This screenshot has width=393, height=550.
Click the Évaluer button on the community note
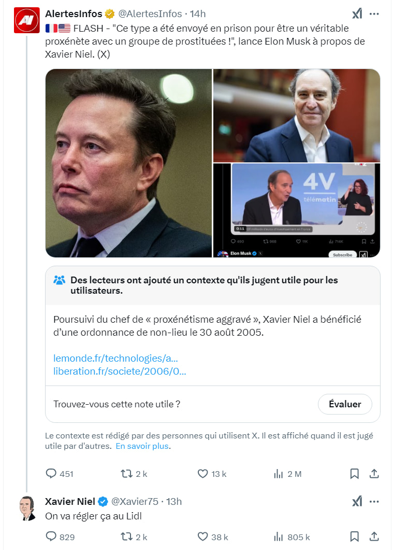tap(345, 404)
